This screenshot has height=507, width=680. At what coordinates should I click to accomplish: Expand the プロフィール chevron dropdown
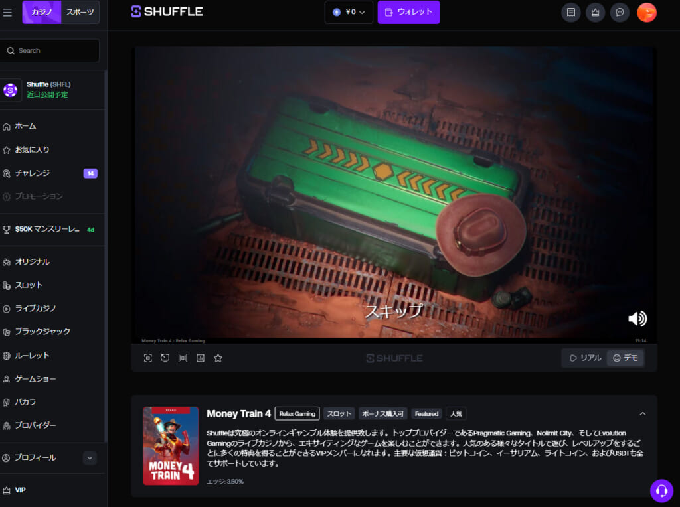[x=90, y=458]
